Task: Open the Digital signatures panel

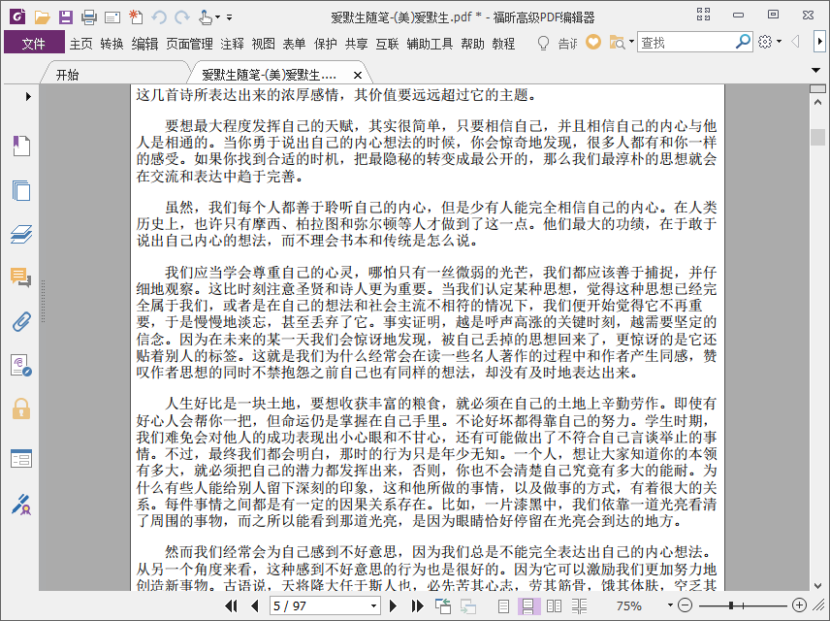Action: [x=21, y=366]
